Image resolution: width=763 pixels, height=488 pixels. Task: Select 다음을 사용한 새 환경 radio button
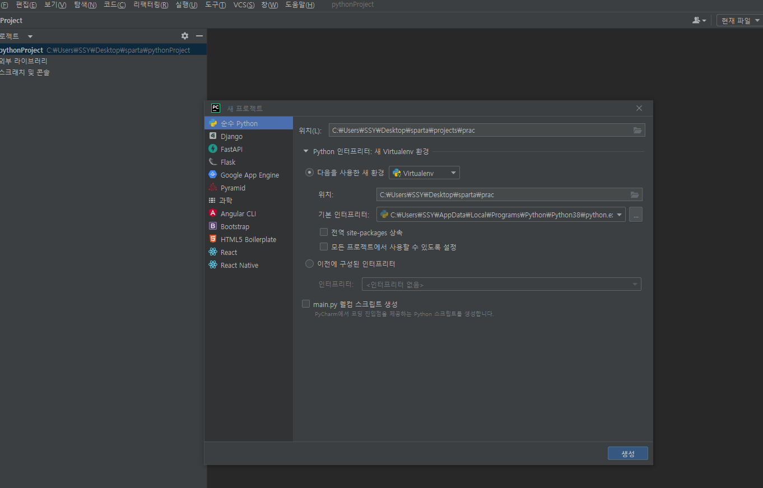click(309, 173)
